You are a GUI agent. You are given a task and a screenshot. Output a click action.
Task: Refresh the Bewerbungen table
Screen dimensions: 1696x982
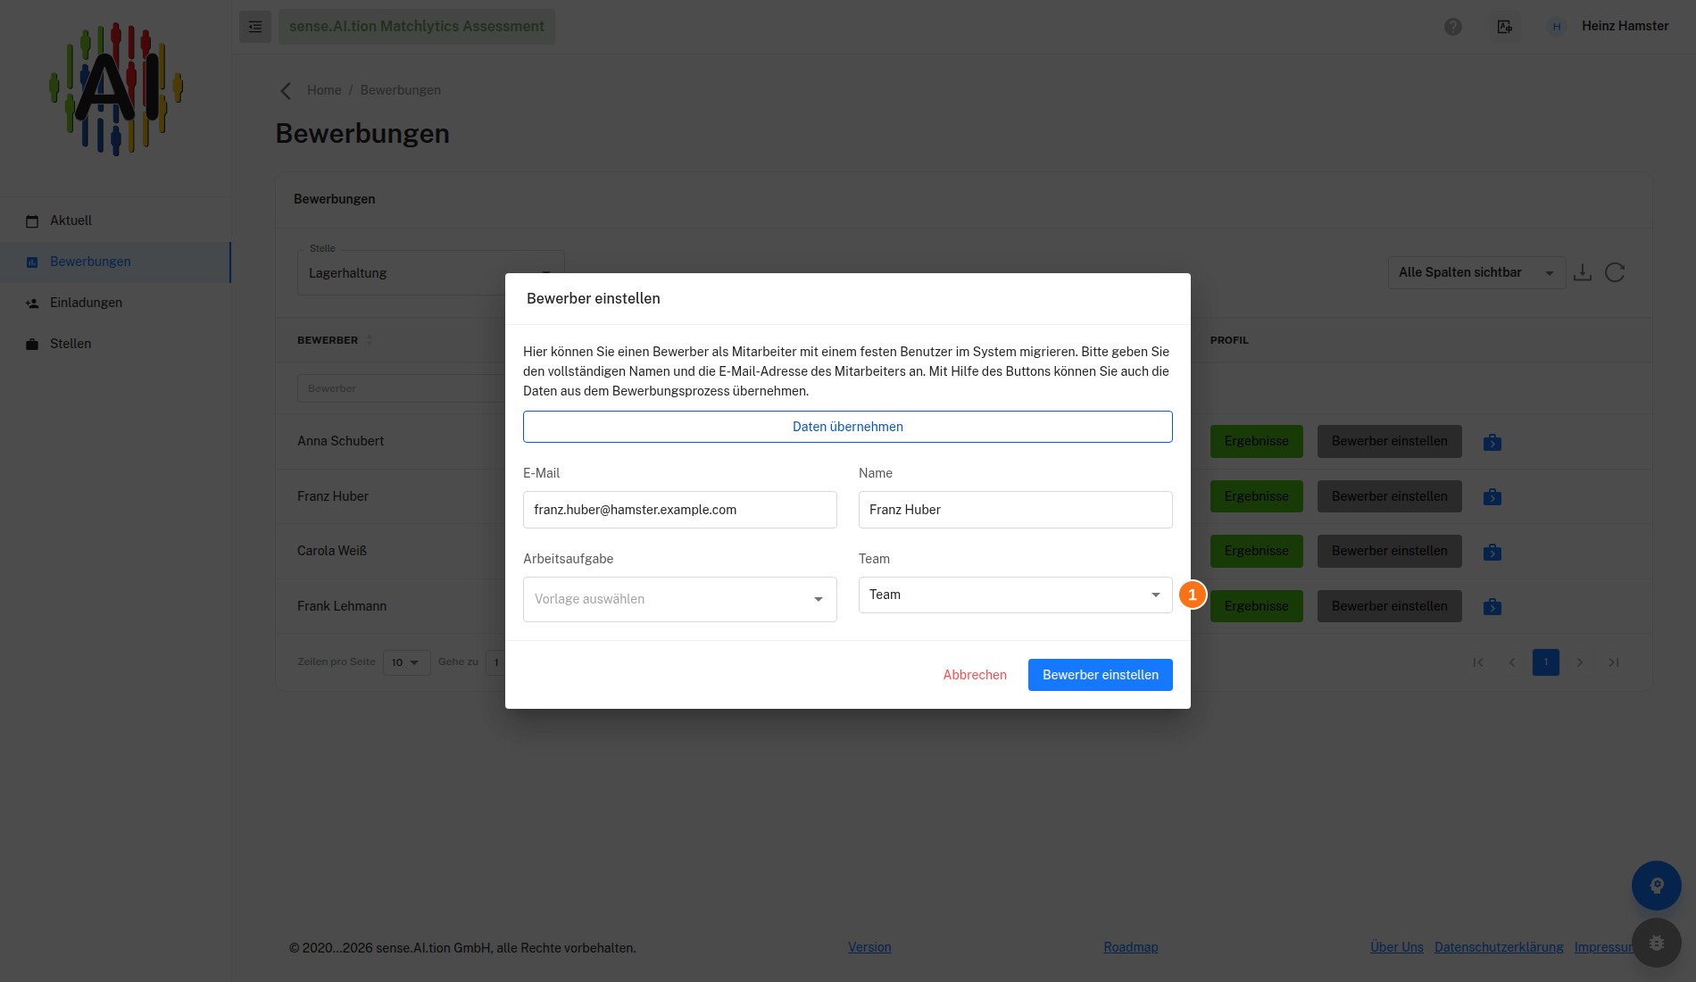[x=1615, y=272]
